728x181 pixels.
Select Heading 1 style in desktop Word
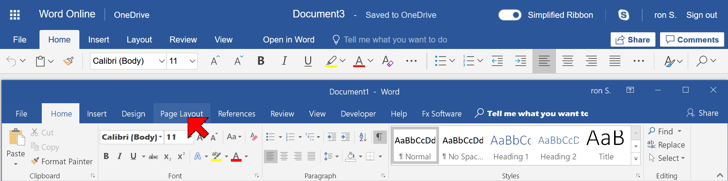point(511,146)
